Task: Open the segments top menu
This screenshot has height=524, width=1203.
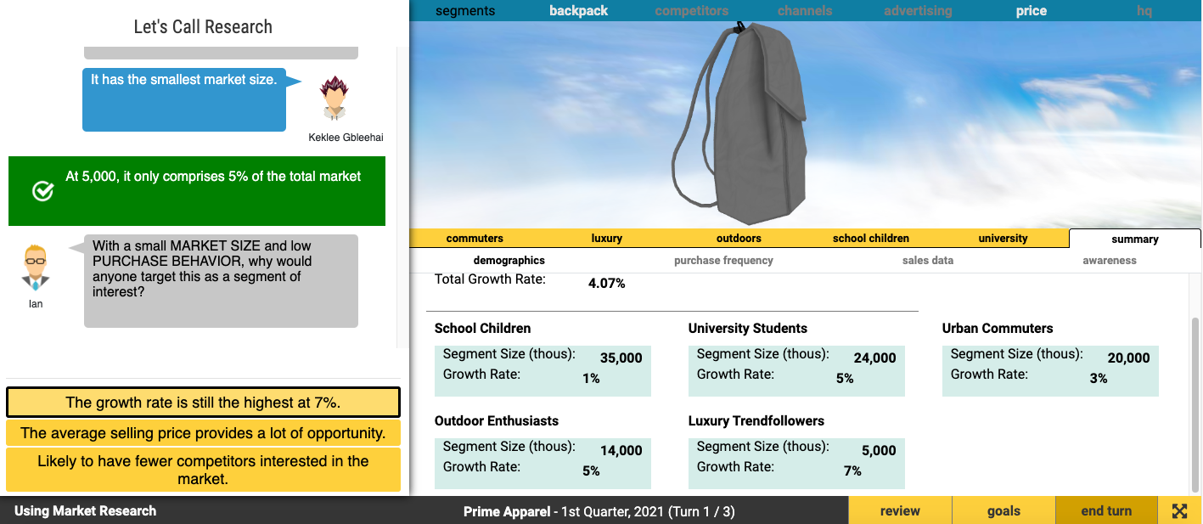Action: pyautogui.click(x=465, y=11)
